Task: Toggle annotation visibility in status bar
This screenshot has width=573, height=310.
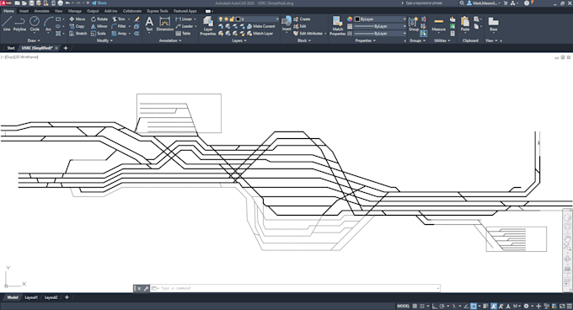Action: point(493,306)
